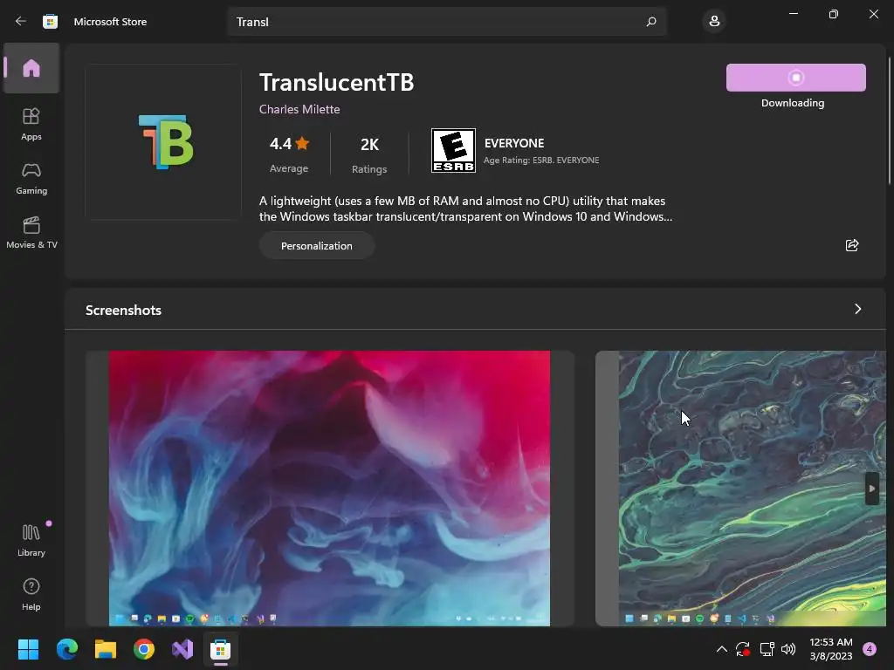Open the pink and blue screenshot thumbnail
Viewport: 894px width, 670px height.
329,489
